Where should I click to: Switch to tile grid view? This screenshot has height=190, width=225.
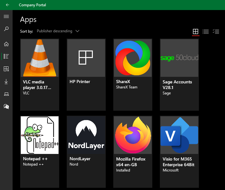[195, 31]
